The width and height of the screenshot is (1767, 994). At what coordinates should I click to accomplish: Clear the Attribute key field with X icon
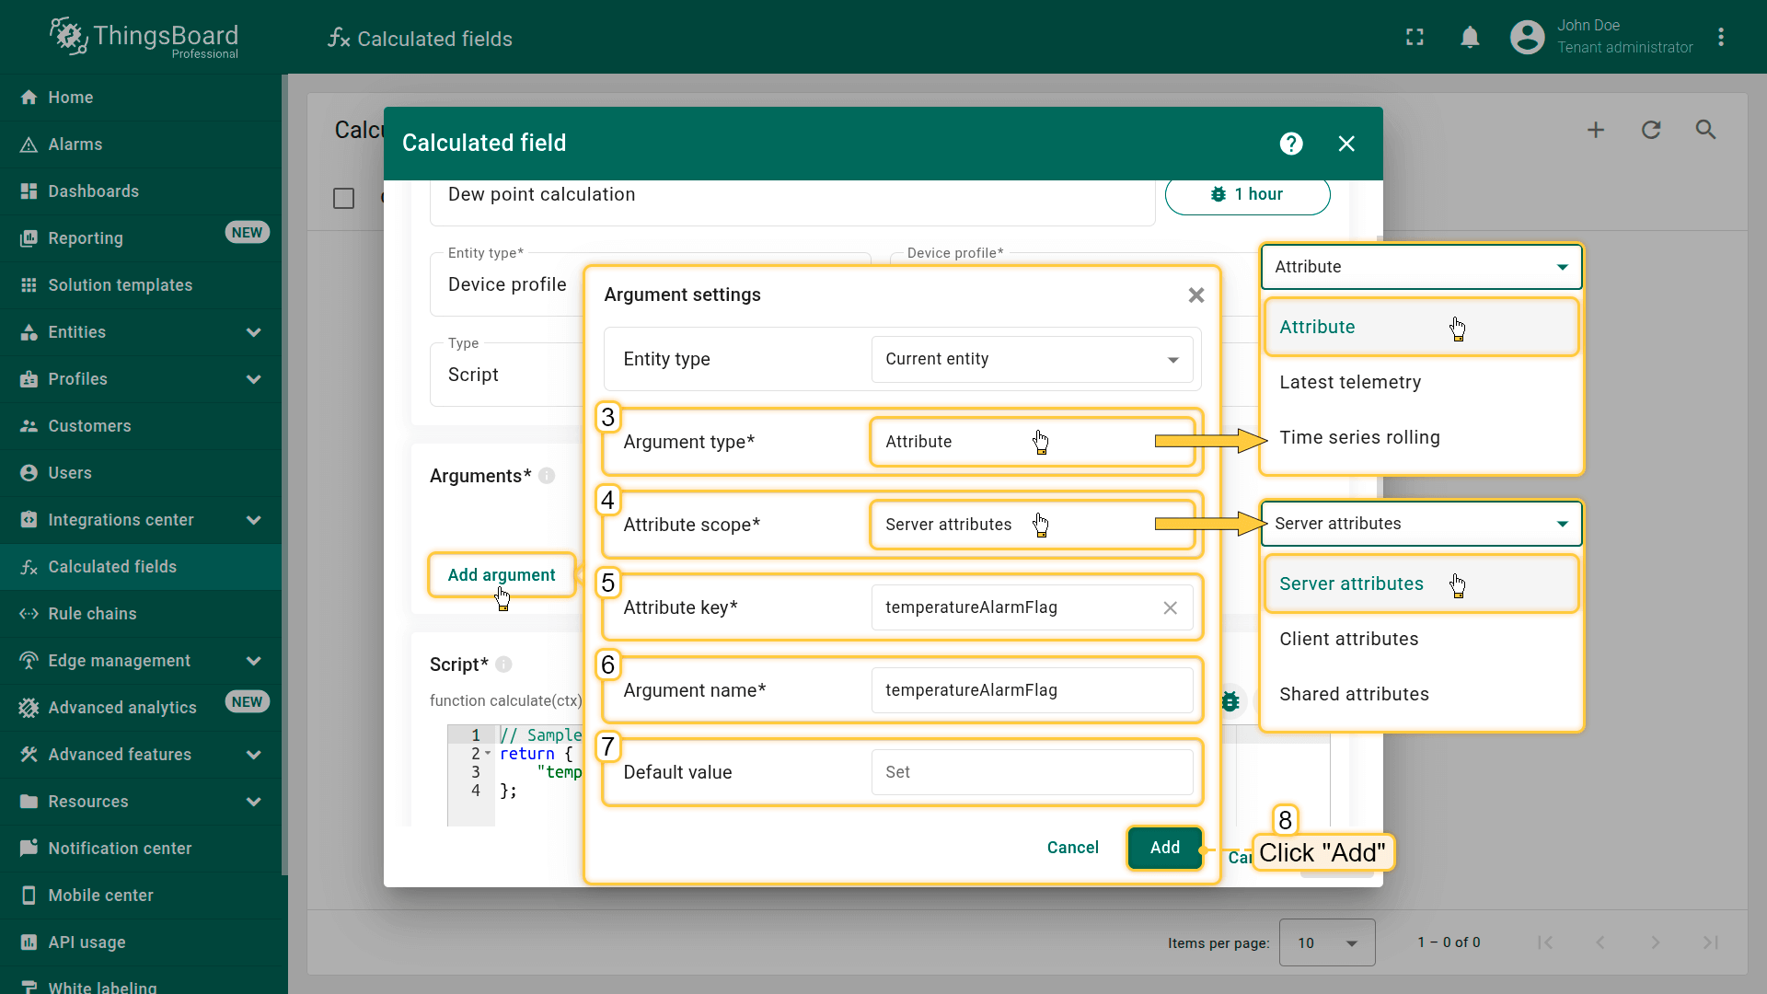click(1170, 607)
